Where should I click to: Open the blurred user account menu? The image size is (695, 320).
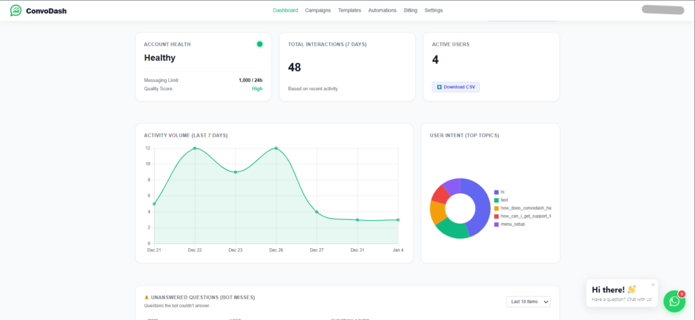[x=662, y=10]
